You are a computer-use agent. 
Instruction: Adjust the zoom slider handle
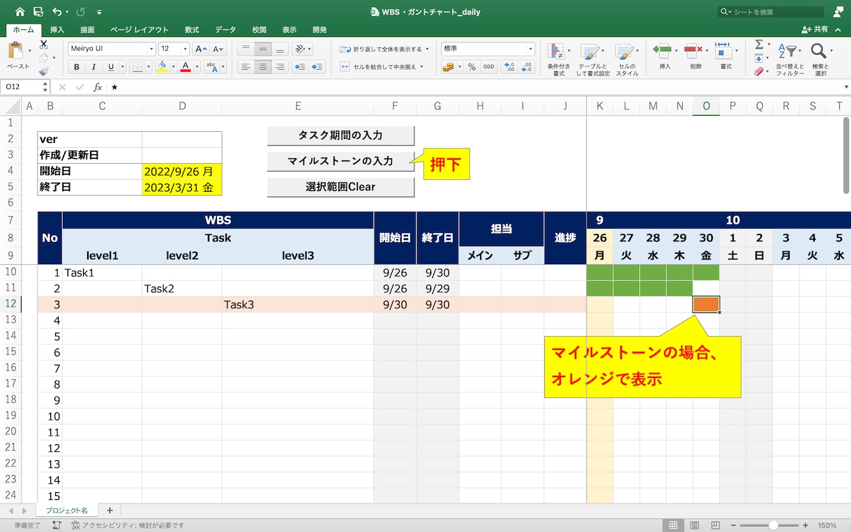point(773,525)
